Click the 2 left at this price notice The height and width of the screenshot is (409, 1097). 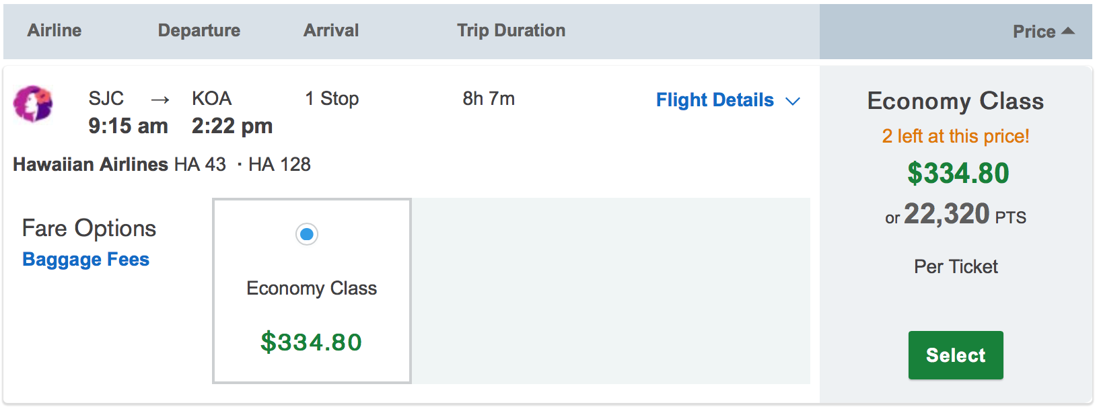coord(956,137)
